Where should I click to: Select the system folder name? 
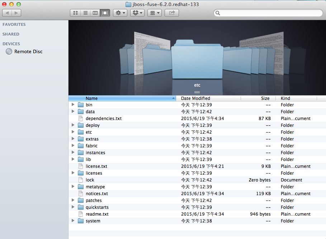[x=93, y=221]
